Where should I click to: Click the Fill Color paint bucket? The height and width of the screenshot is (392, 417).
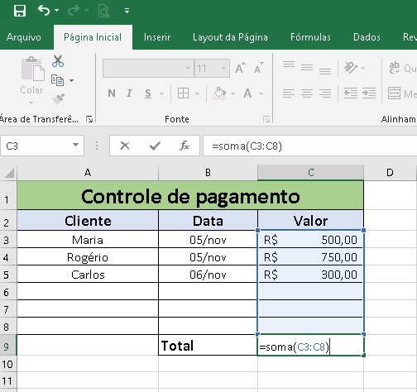click(x=220, y=93)
